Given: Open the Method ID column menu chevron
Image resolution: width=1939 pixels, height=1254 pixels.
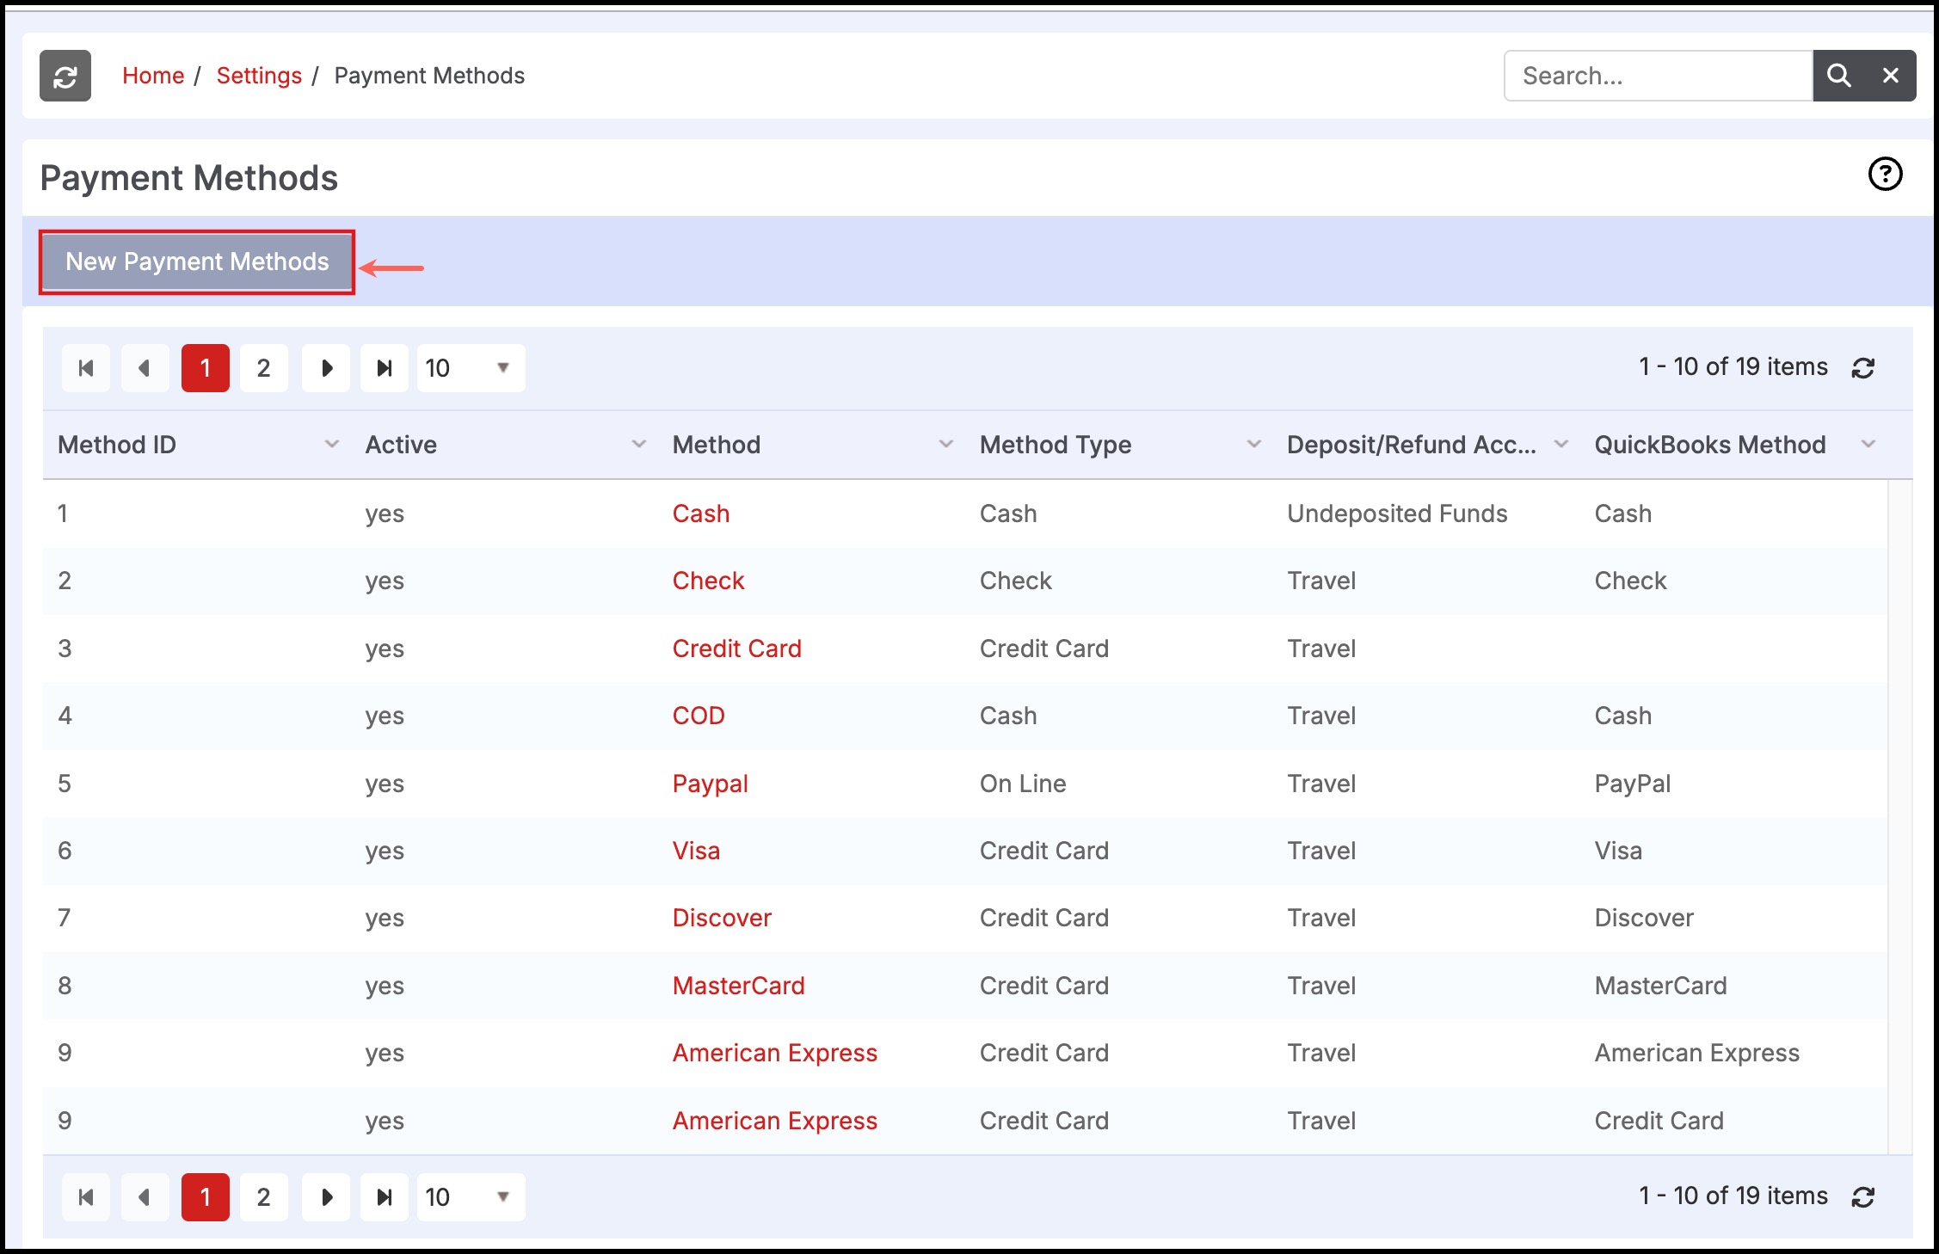Looking at the screenshot, I should click(331, 445).
